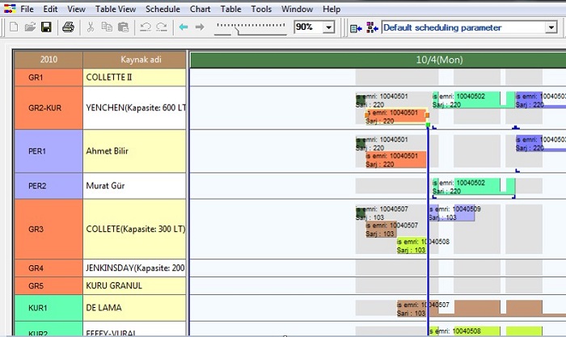Screen dimensions: 566x337
Task: Select the COLLETE(Kapasite: 300 LT) resource
Action: tap(134, 230)
